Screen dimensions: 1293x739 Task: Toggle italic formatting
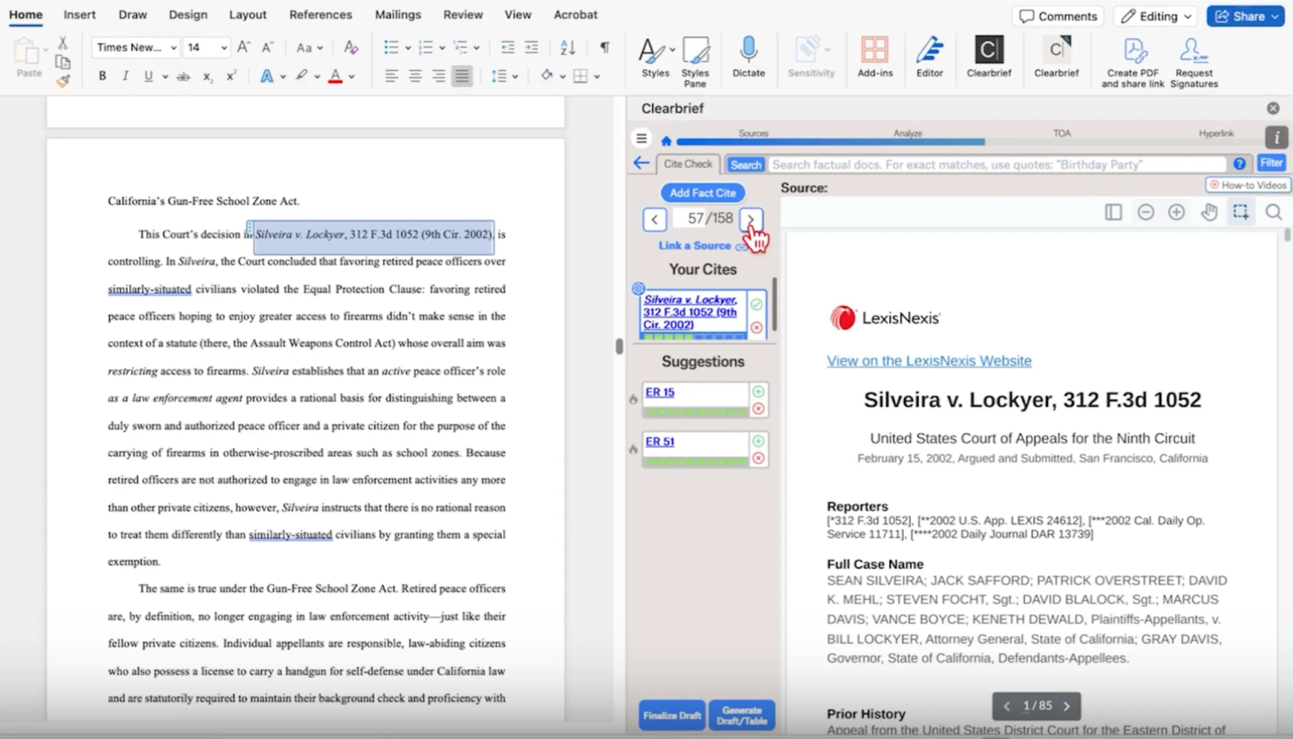tap(125, 76)
